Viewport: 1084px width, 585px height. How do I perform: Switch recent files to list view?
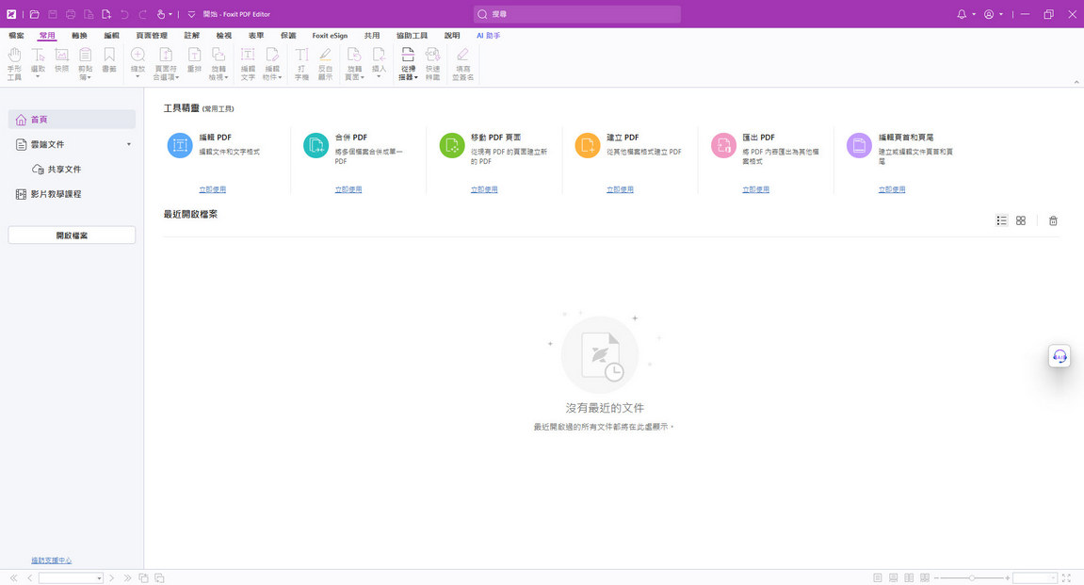[x=1001, y=220]
